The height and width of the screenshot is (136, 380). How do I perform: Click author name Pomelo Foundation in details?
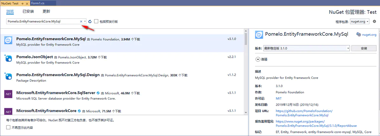290,92
